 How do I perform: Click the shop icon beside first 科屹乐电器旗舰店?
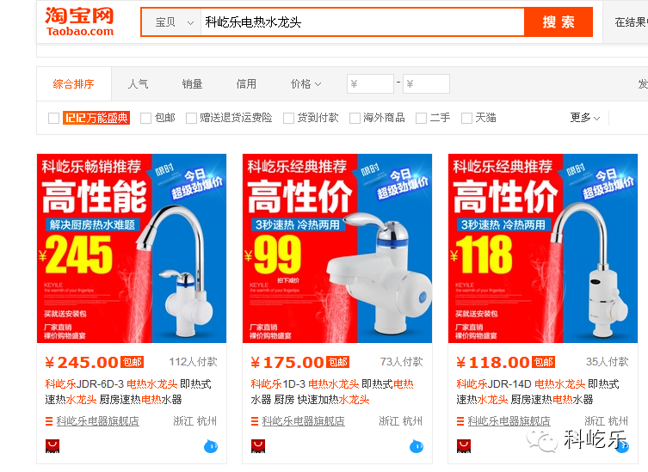coord(49,421)
